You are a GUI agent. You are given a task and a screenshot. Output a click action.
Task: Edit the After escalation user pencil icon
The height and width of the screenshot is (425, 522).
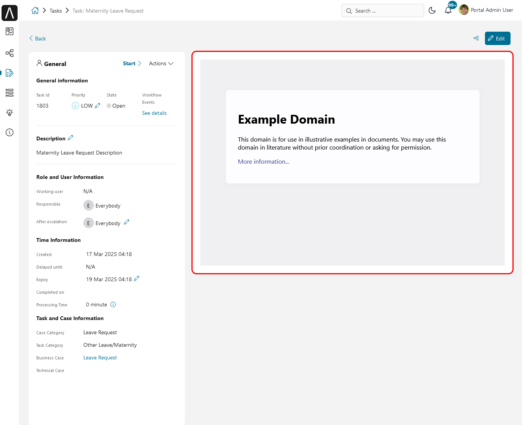(126, 222)
